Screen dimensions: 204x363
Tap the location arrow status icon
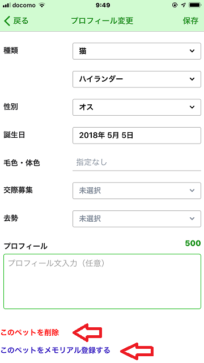[x=183, y=5]
